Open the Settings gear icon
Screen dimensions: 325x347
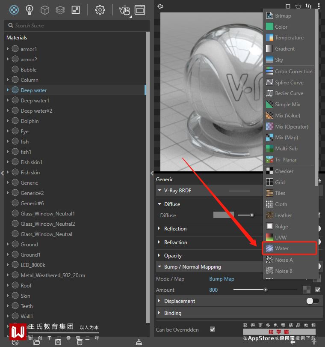click(x=100, y=10)
